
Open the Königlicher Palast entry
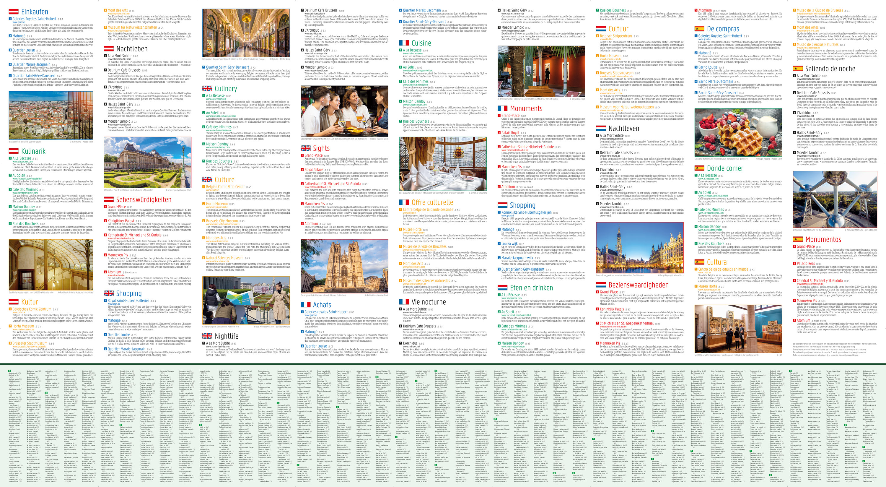point(121,221)
